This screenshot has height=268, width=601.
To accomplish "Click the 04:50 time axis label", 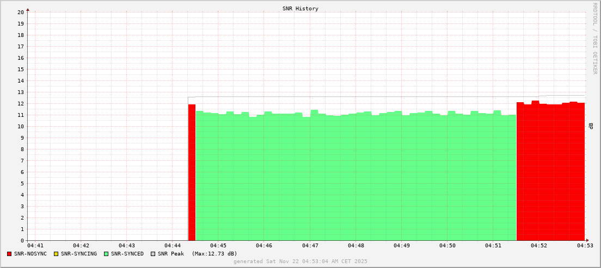I will point(447,246).
